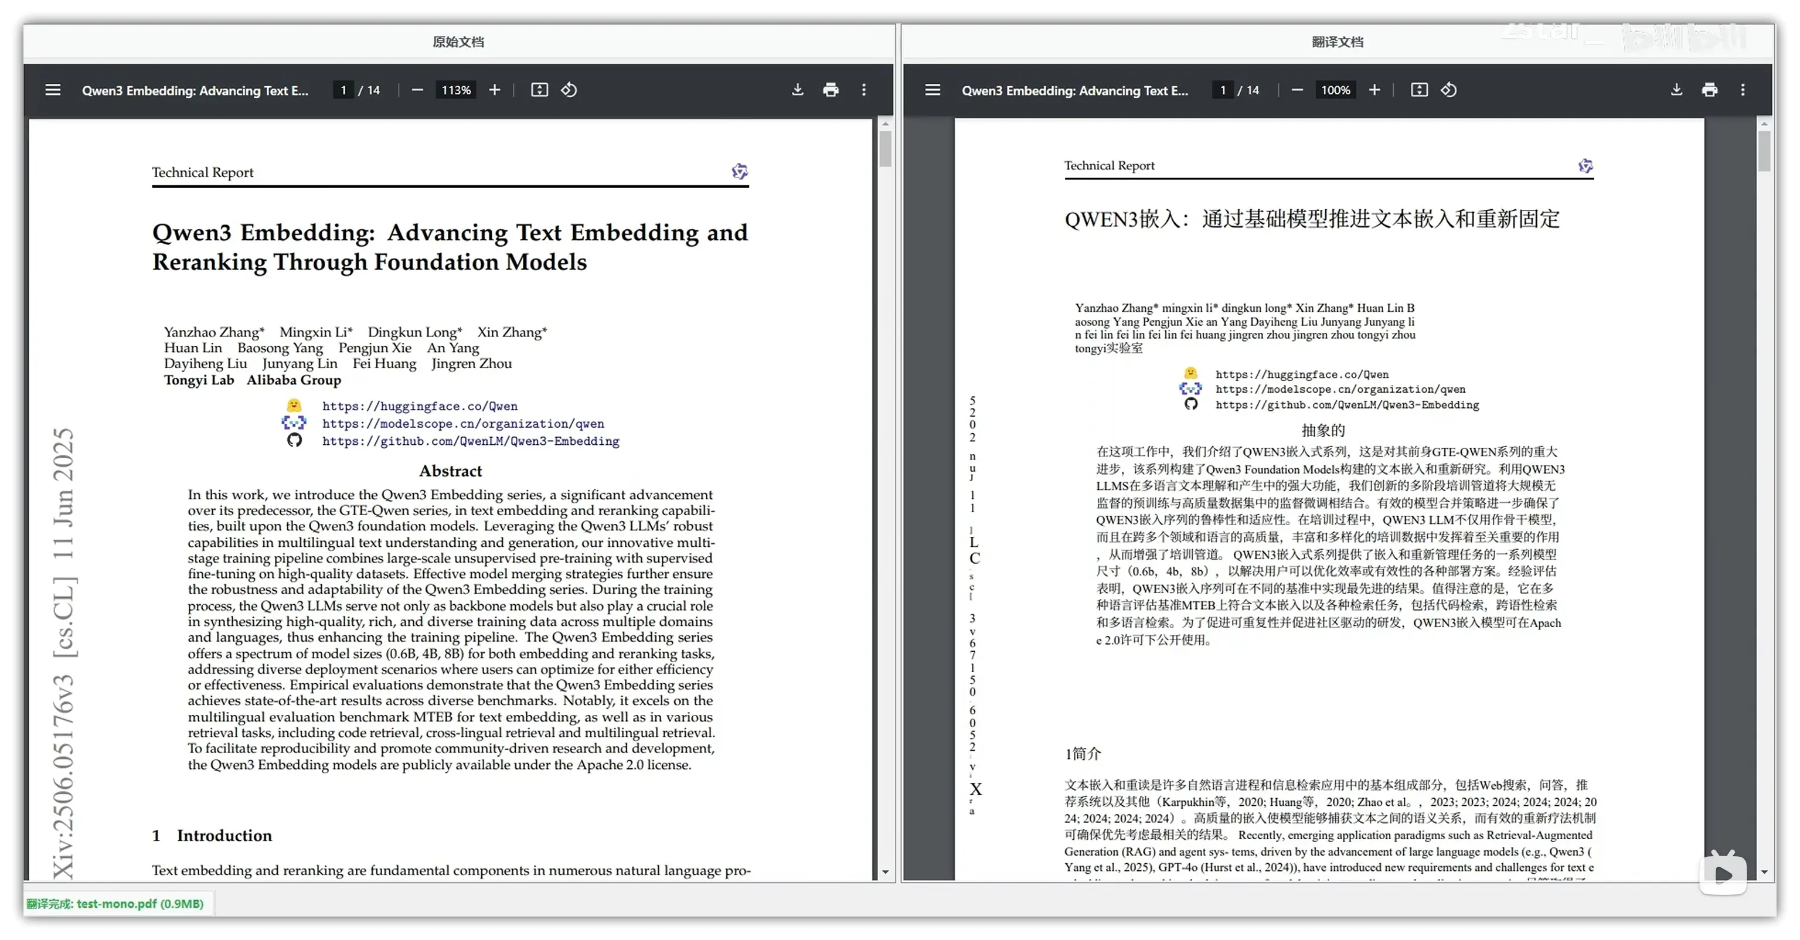The width and height of the screenshot is (1800, 940).
Task: Click page number field in translated viewer
Action: (x=1222, y=90)
